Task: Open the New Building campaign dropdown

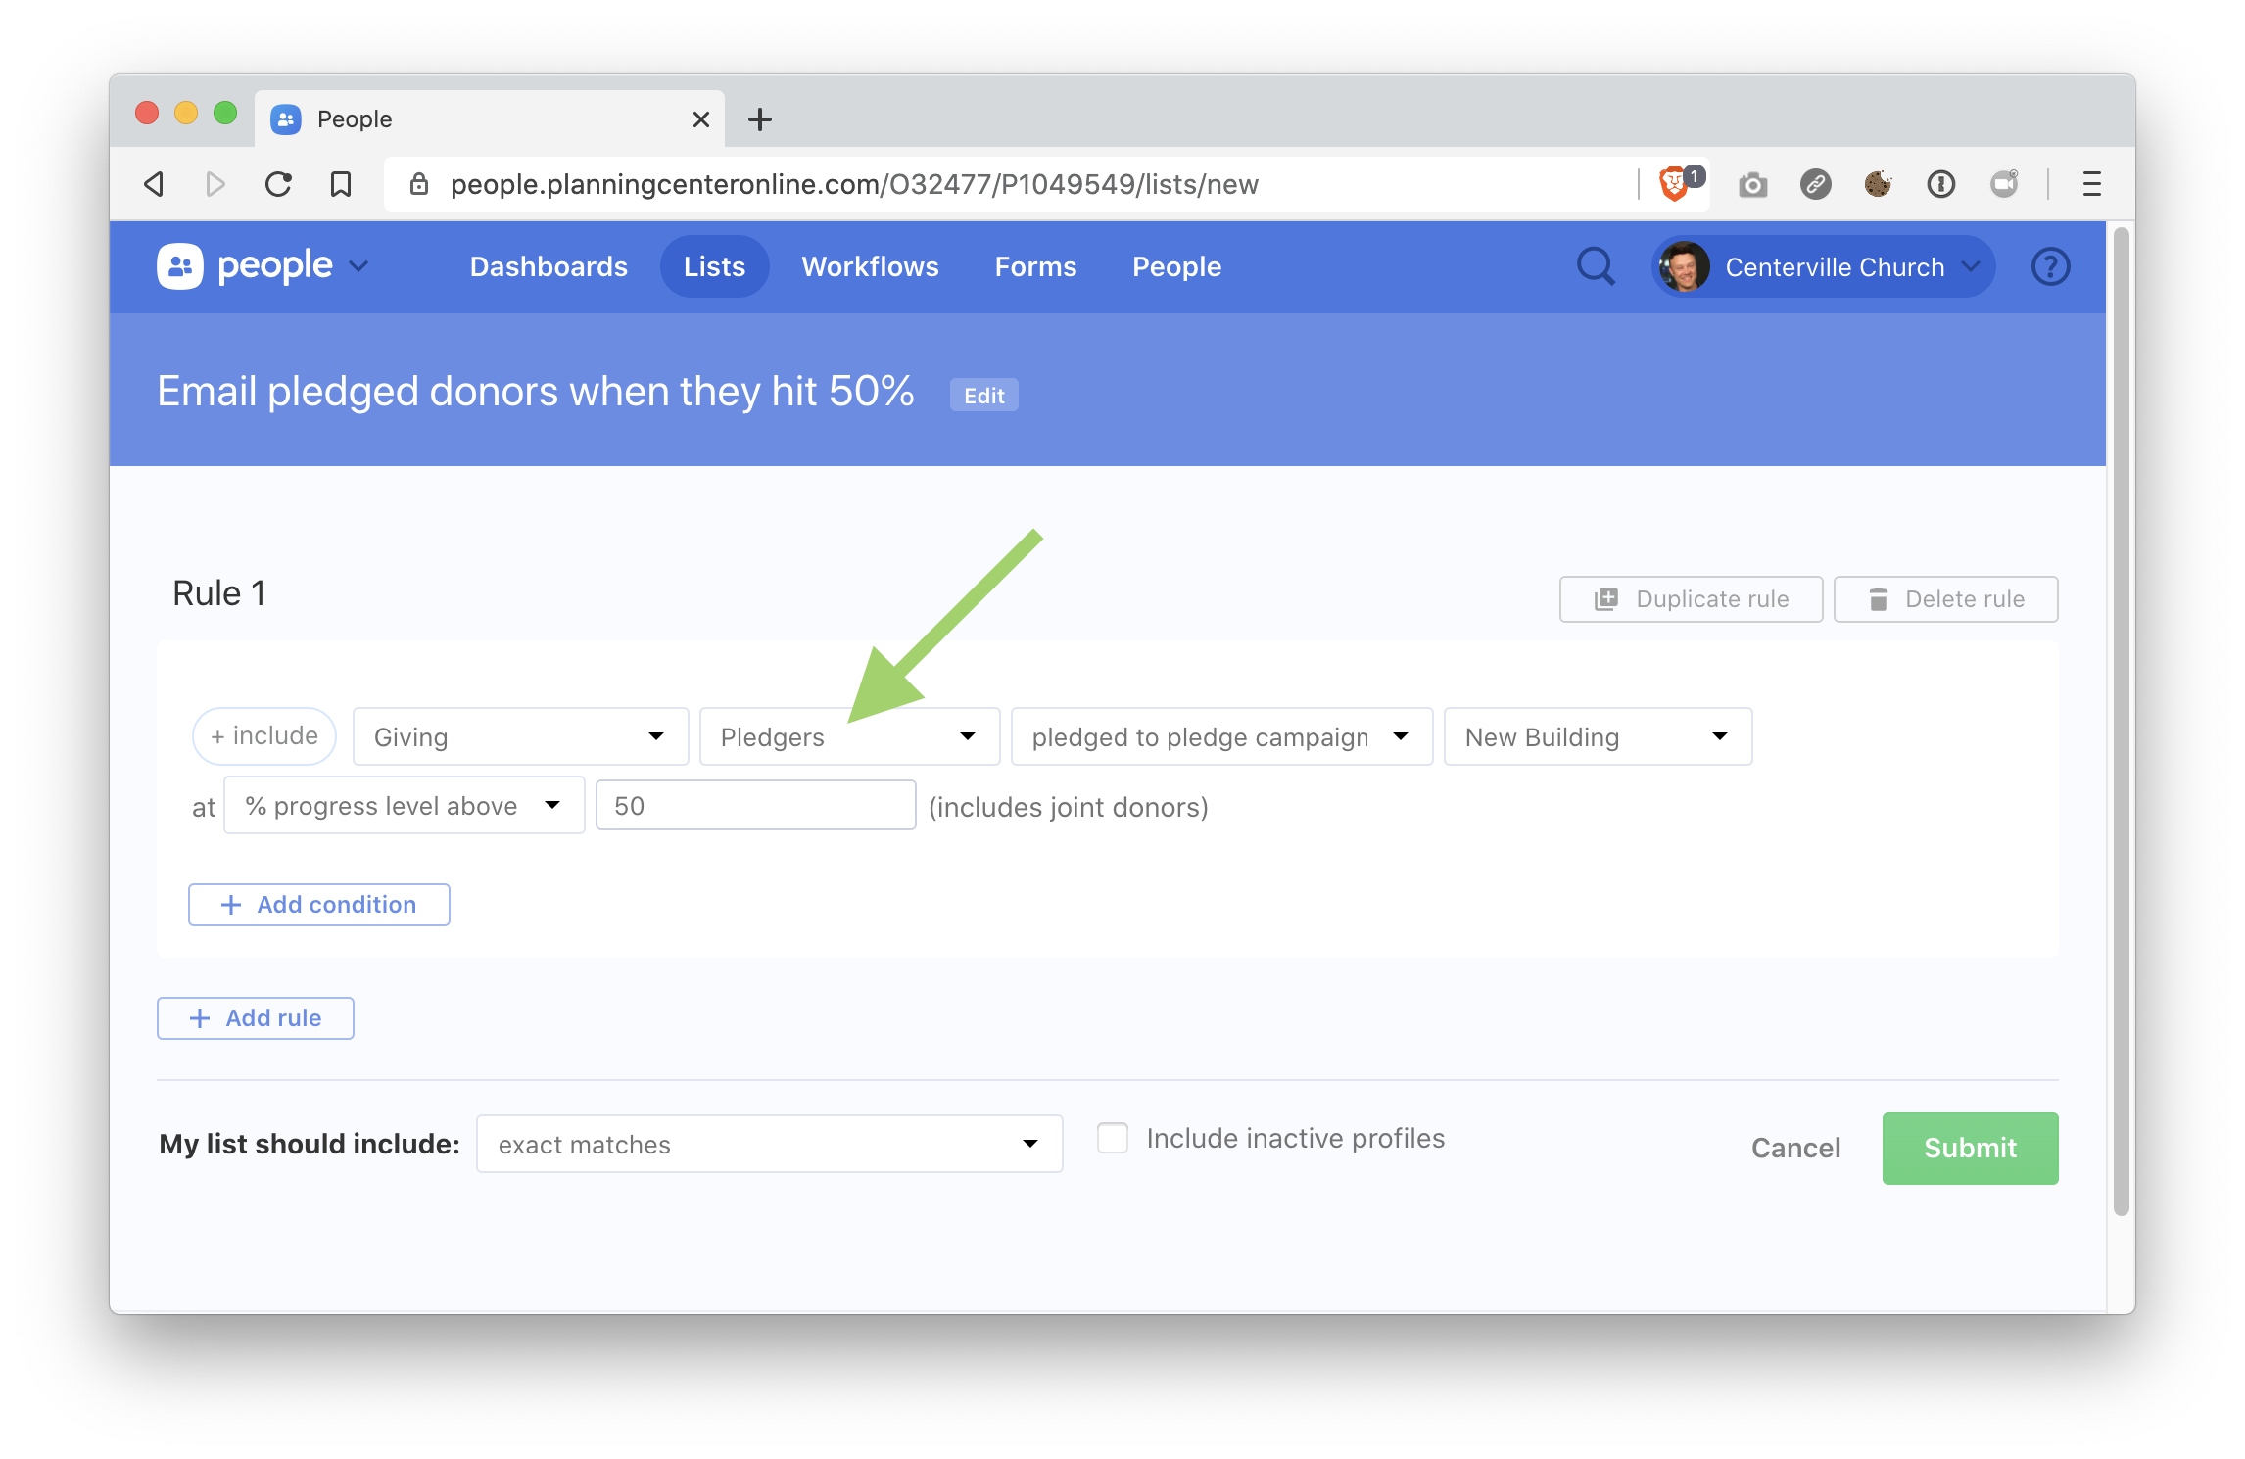Action: tap(1598, 736)
